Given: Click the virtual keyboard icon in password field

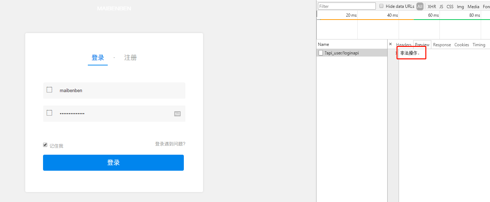Looking at the screenshot, I should 177,114.
